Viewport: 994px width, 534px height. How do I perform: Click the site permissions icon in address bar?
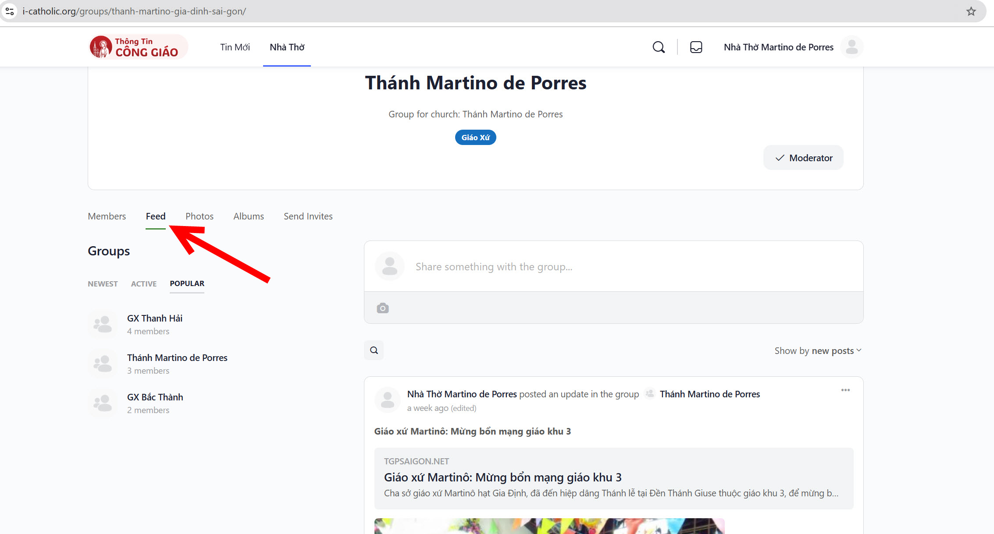tap(10, 11)
